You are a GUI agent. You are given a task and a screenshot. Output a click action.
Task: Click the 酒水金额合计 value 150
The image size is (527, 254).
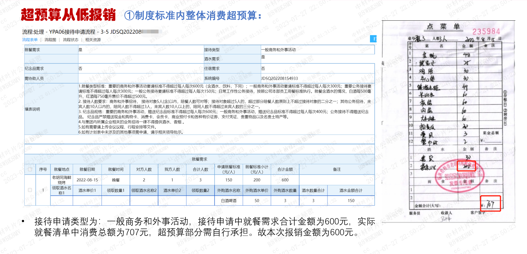click(351, 200)
